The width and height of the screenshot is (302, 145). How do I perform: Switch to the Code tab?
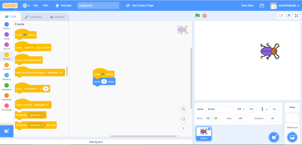tap(10, 17)
